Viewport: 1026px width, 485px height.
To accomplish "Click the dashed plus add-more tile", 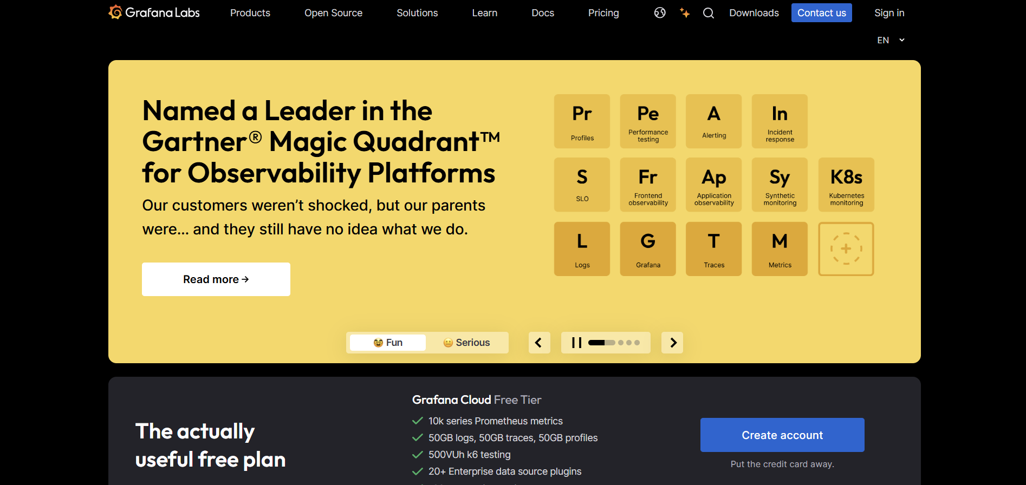I will (x=846, y=249).
